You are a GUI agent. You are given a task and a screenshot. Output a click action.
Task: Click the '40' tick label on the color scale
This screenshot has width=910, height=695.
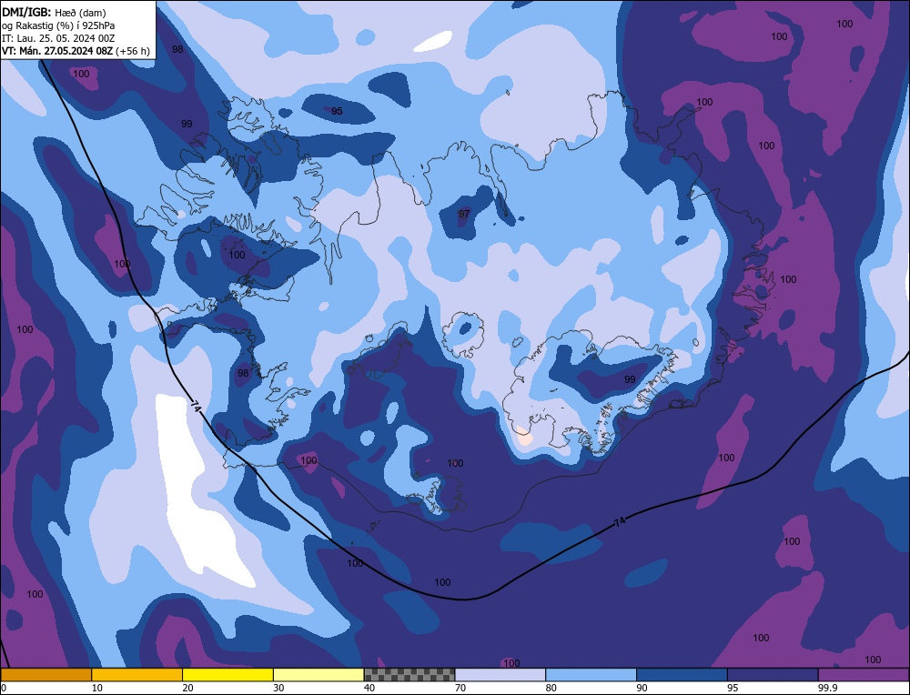369,688
